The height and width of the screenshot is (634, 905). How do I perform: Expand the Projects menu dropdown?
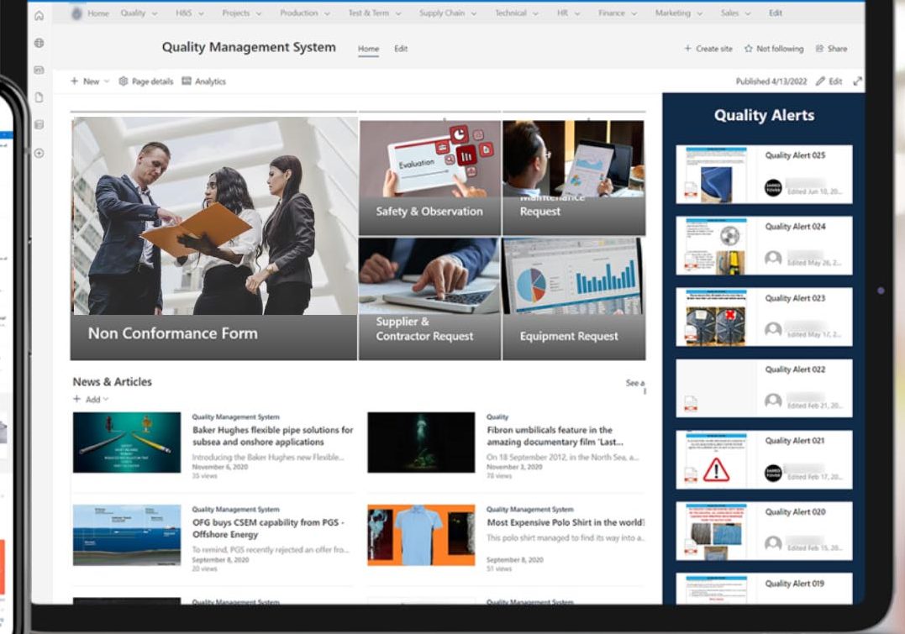(259, 13)
